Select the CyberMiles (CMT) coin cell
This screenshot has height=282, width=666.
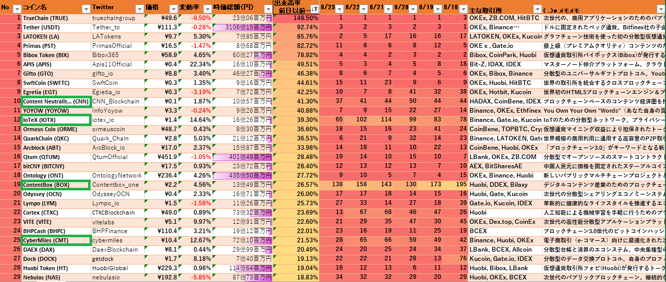coord(56,240)
